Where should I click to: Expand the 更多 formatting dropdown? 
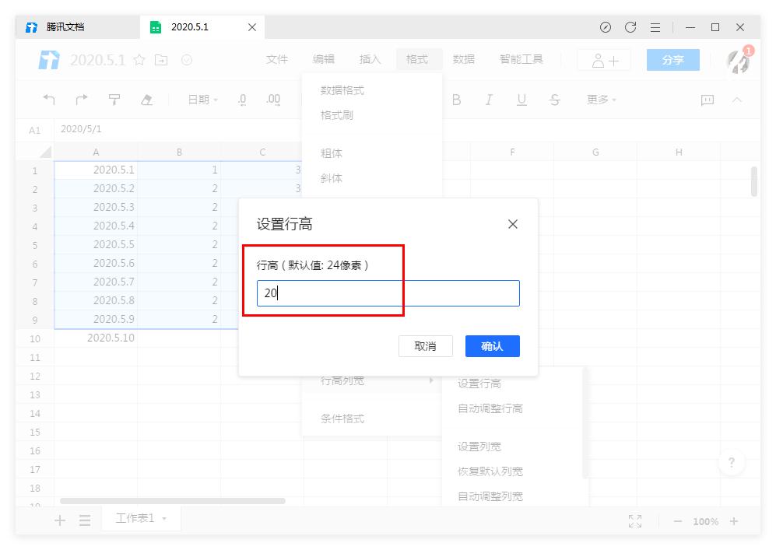coord(602,100)
